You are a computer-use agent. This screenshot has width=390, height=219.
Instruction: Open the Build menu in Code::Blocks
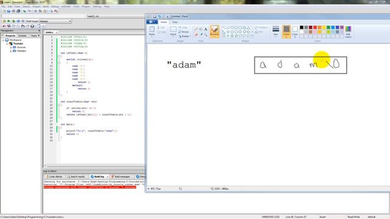46,7
